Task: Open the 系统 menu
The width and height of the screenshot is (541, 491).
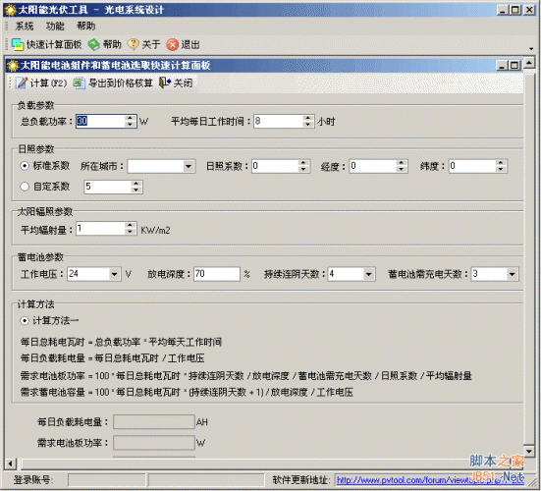Action: 25,26
